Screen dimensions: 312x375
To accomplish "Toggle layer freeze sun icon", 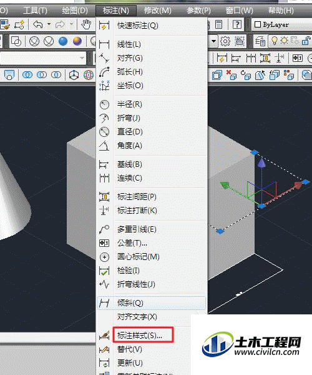I will [284, 41].
